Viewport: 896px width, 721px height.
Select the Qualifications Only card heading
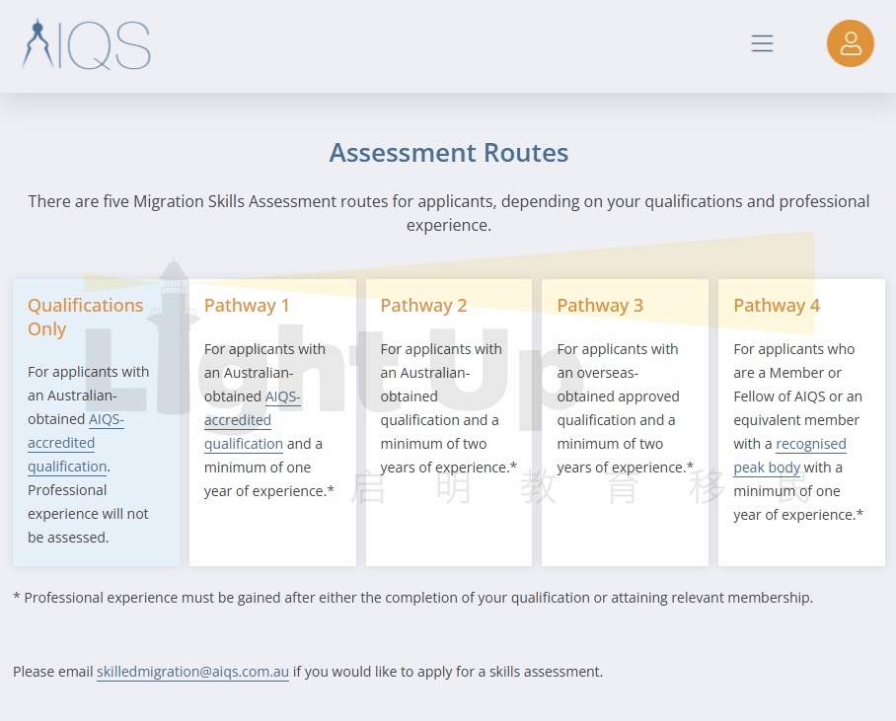tap(85, 317)
